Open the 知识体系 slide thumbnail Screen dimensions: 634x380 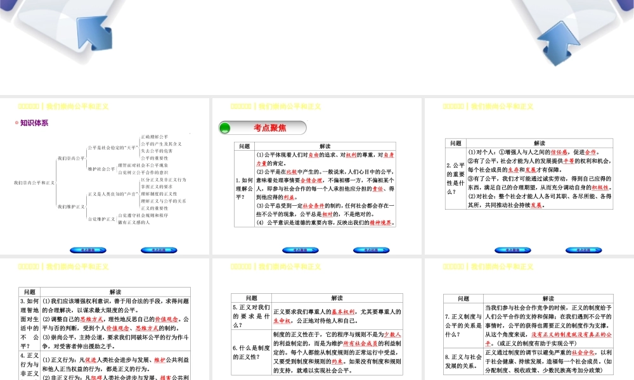tap(105, 176)
